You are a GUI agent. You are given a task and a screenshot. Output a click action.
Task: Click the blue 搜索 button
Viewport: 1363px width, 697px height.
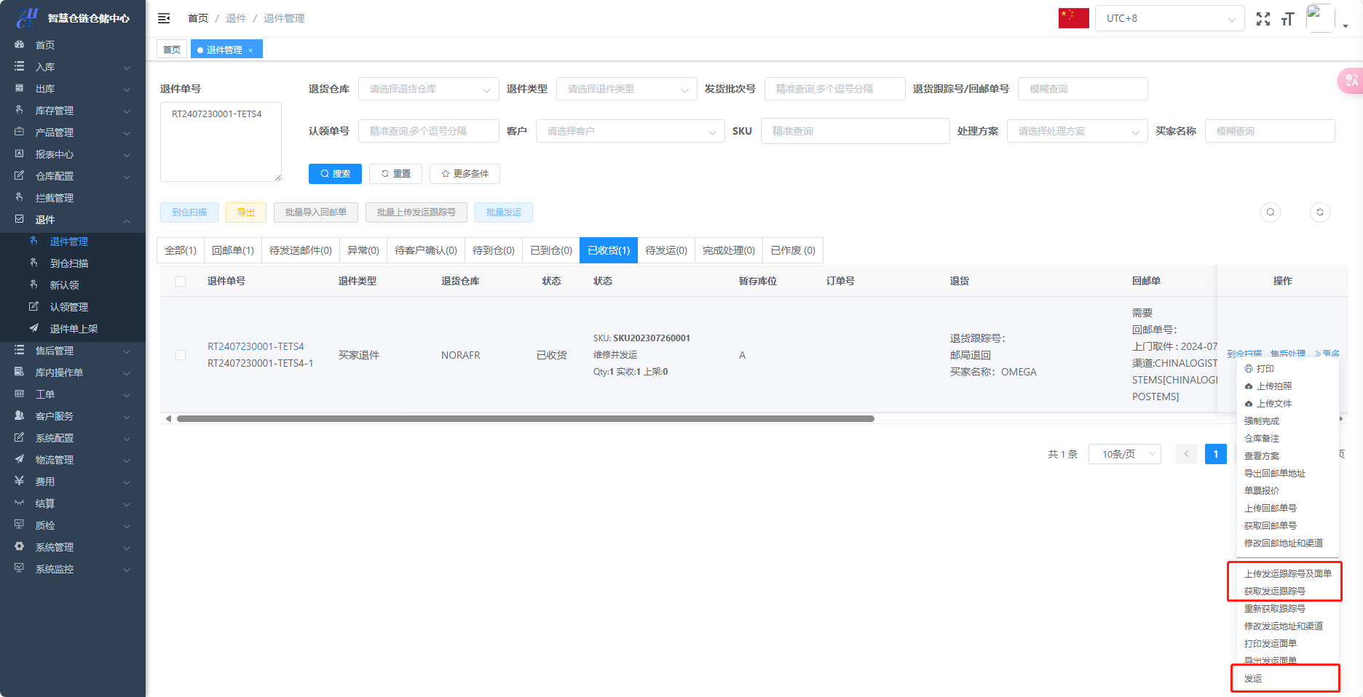click(335, 174)
